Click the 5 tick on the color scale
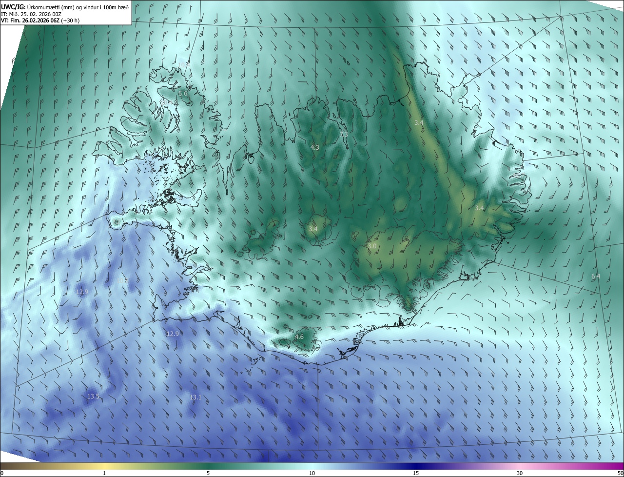 (x=208, y=473)
